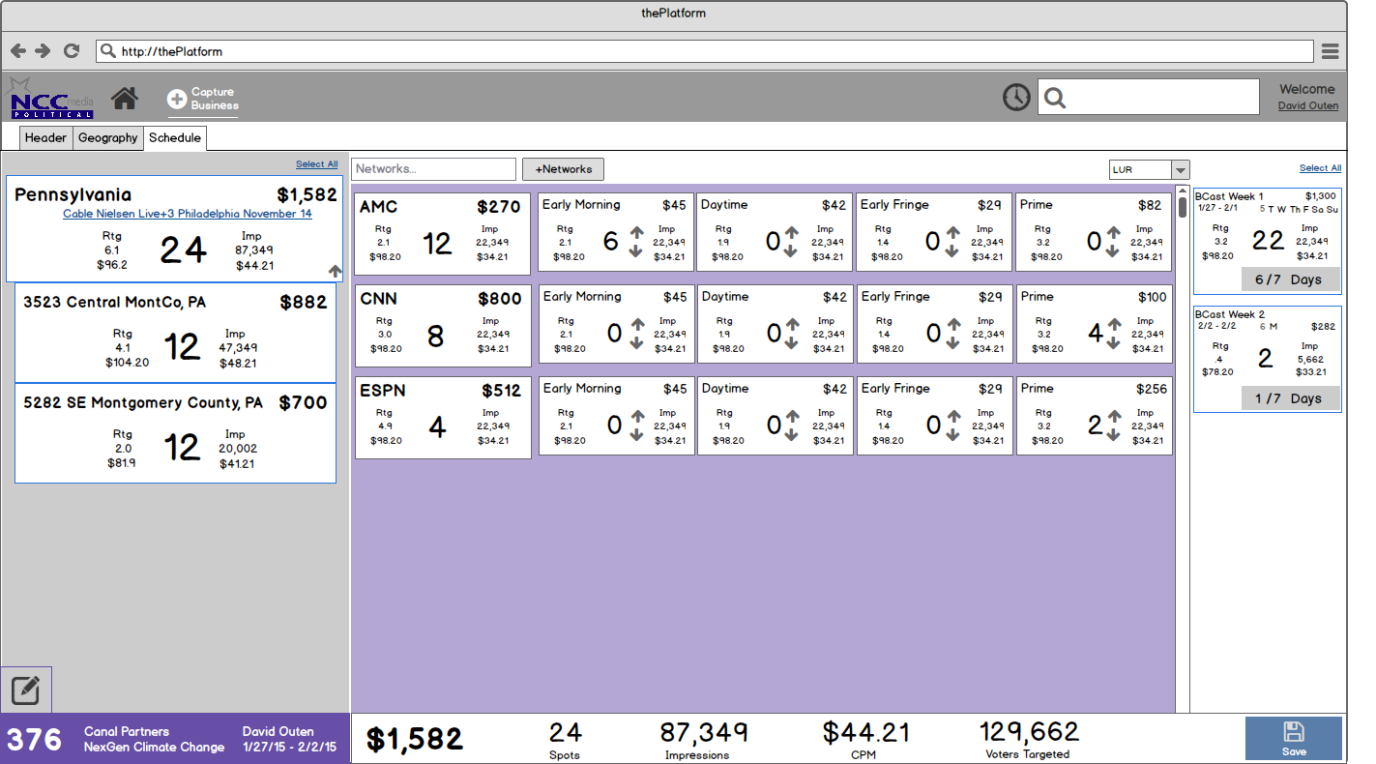Increase AMC Early Morning spots

[x=636, y=232]
